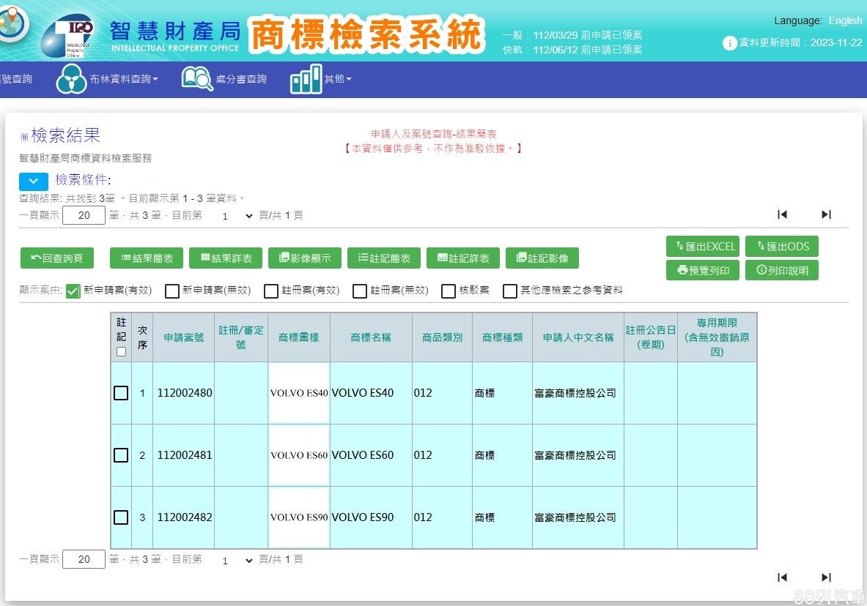Image resolution: width=867 pixels, height=606 pixels.
Task: Jump to last page using top arrow icon
Action: (x=826, y=214)
